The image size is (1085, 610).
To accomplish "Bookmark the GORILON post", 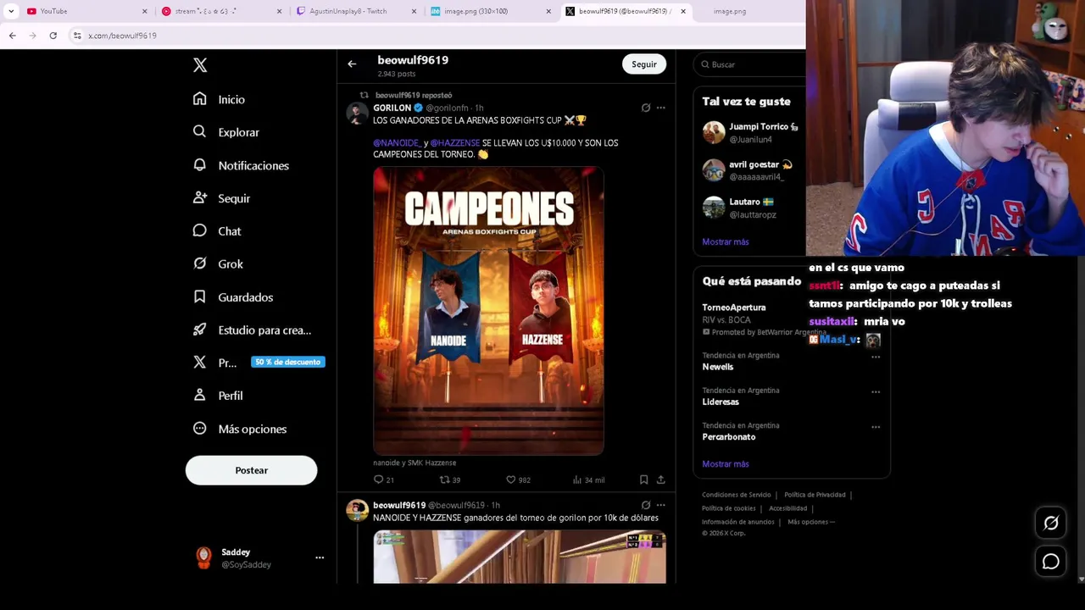I will [643, 480].
